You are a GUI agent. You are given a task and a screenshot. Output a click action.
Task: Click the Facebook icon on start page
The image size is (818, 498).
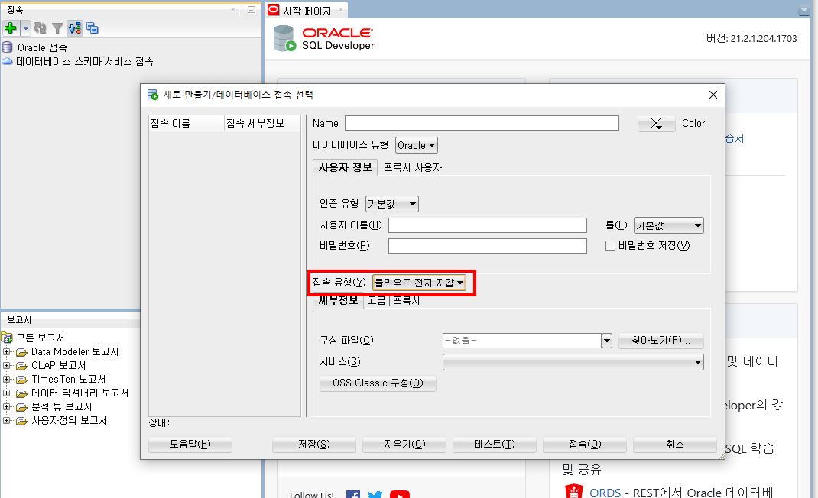353,494
